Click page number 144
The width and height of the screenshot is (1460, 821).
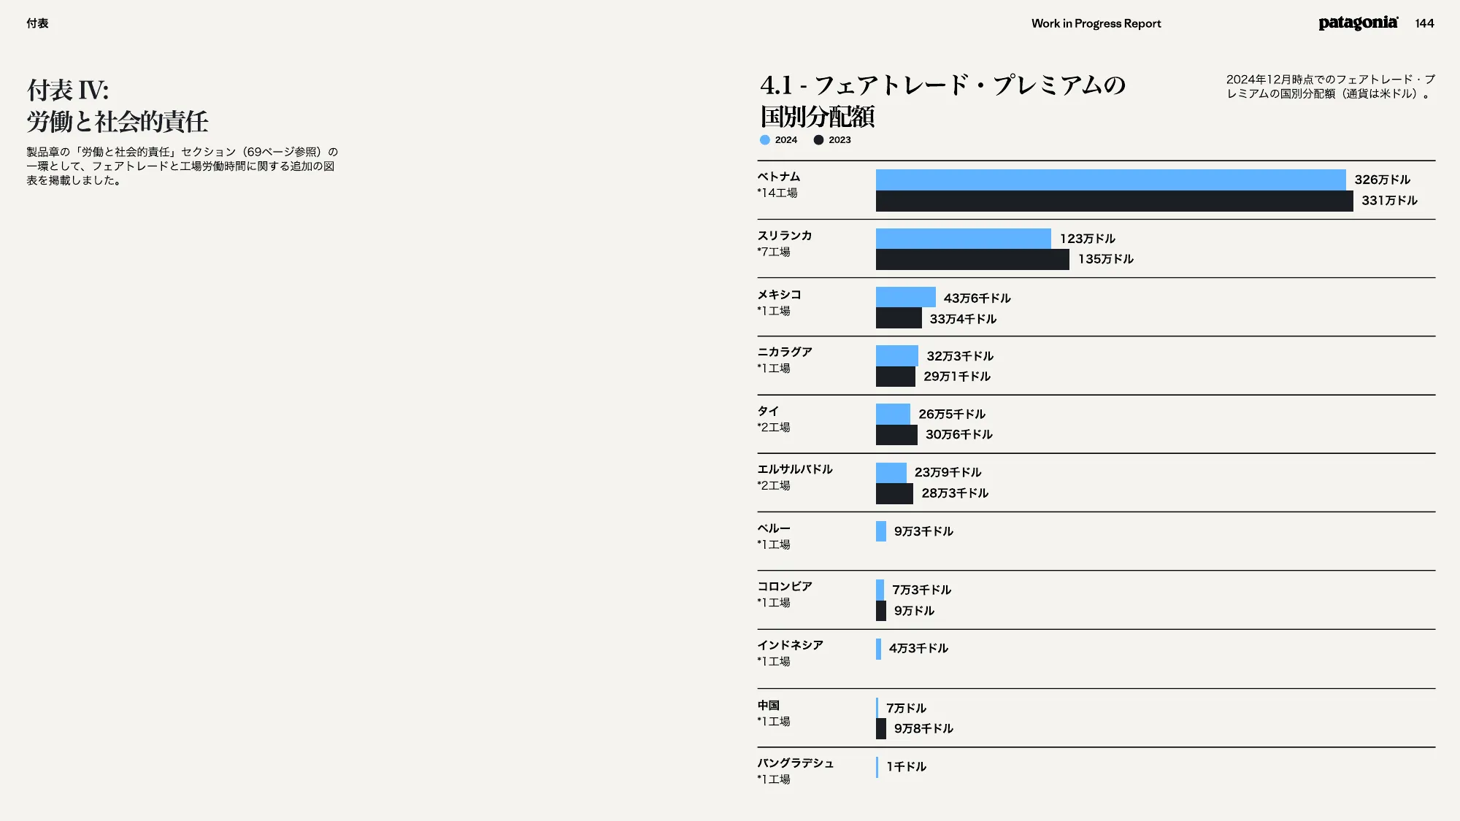1424,23
